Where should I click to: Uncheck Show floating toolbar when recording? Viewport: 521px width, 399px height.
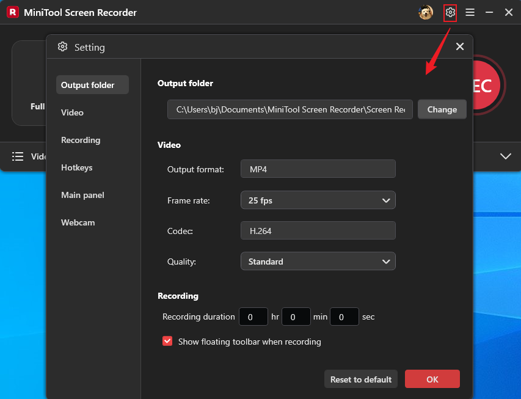tap(167, 341)
